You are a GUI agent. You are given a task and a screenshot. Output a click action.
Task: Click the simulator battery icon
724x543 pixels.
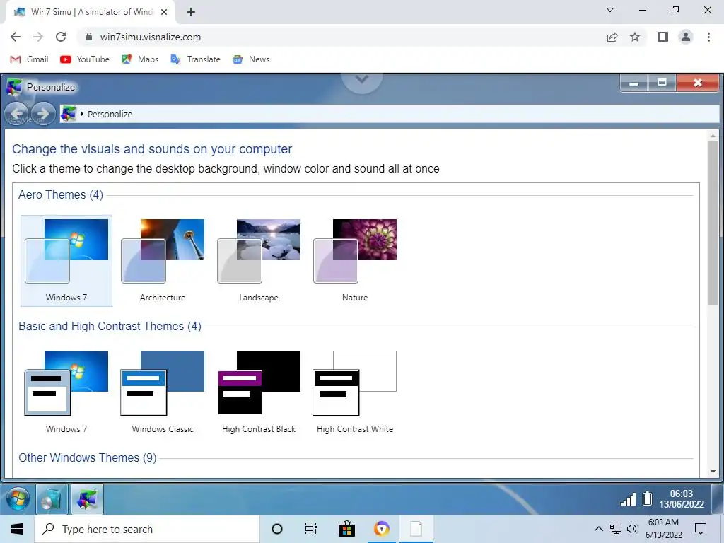(648, 499)
